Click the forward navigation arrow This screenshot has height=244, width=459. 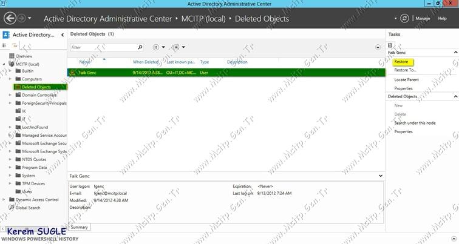22,18
